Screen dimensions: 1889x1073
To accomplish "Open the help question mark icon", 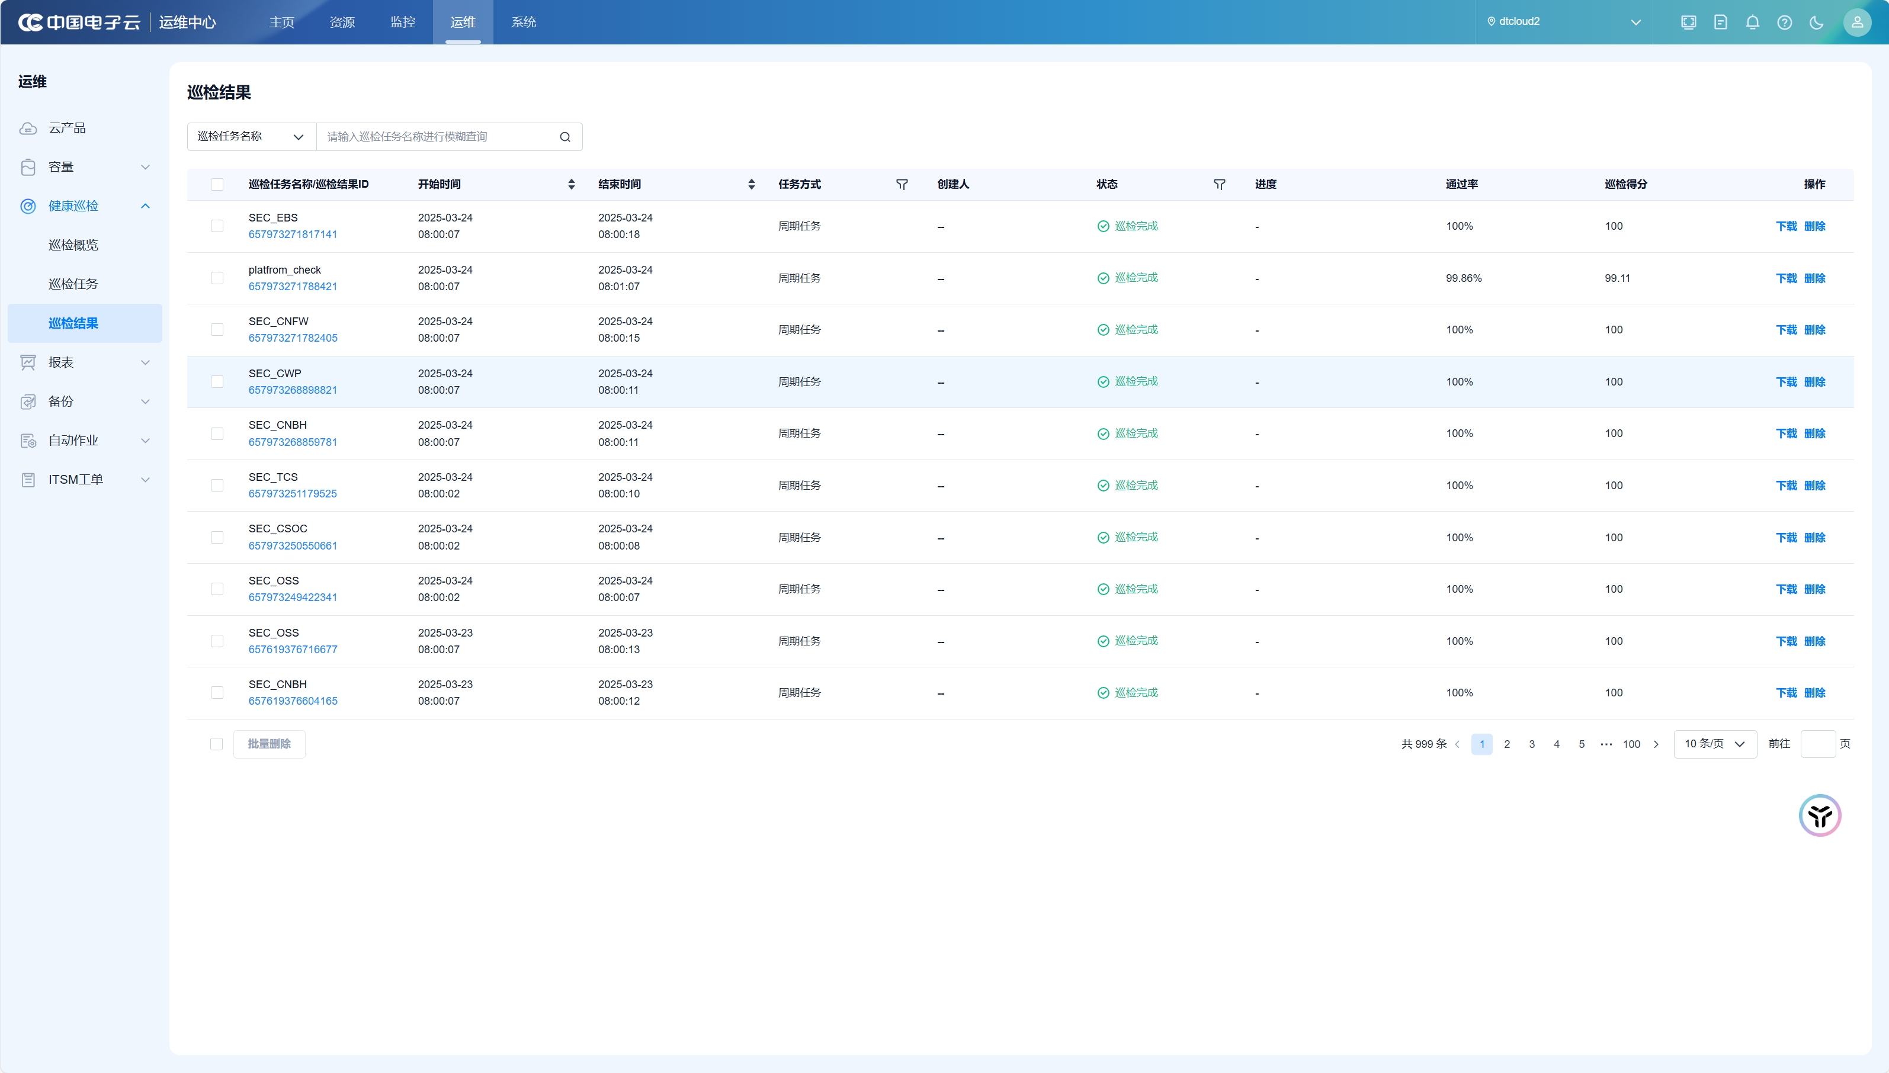I will [x=1784, y=22].
